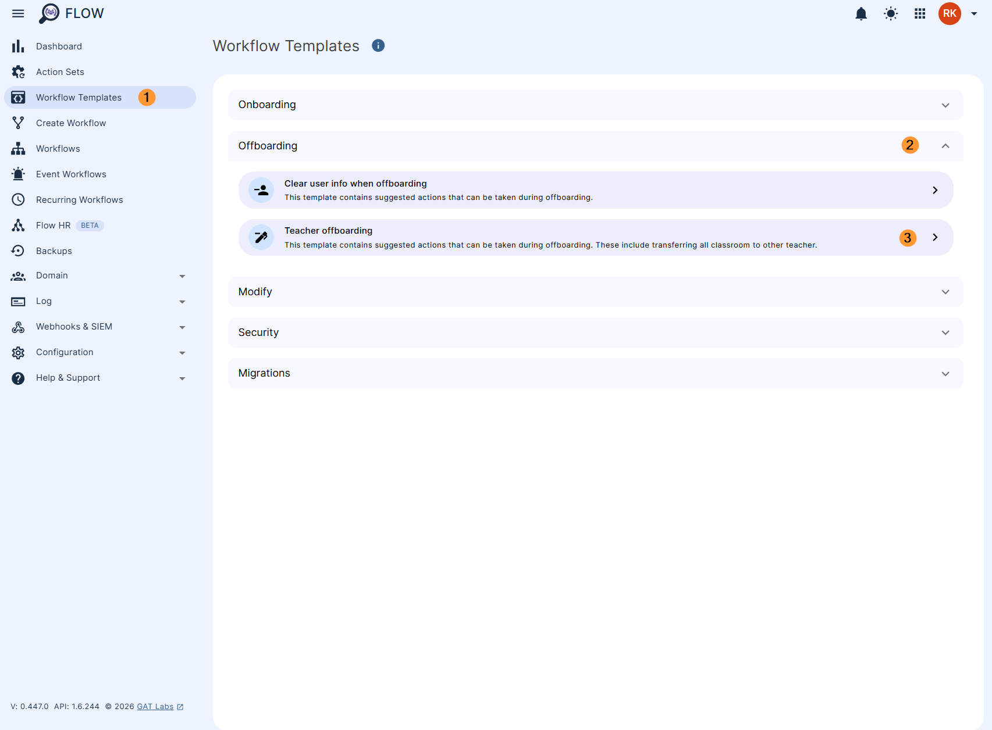Click the Clear user info when offboarding title
The height and width of the screenshot is (730, 992).
[355, 184]
